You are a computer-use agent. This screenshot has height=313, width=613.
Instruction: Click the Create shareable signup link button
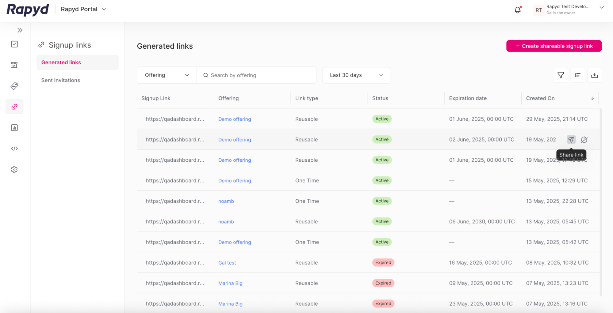554,46
